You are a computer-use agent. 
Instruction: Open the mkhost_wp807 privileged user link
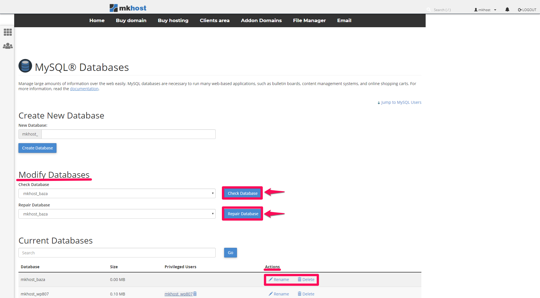[178, 294]
